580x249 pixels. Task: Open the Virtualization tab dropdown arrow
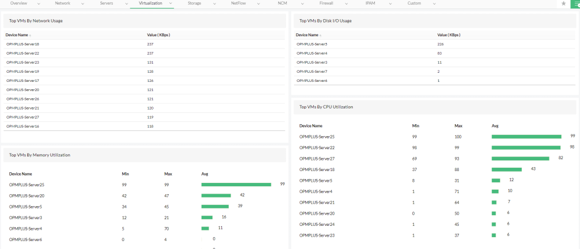(x=170, y=3)
